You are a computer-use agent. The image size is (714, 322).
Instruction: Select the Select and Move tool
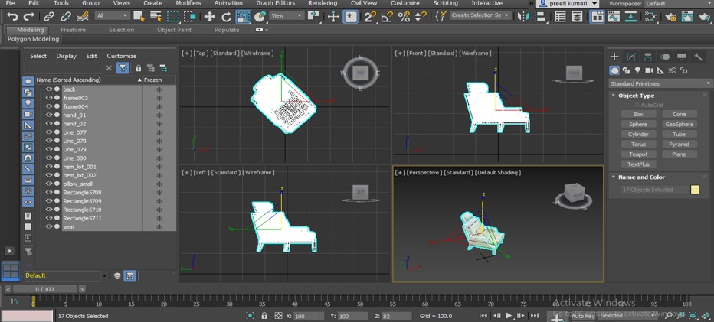pyautogui.click(x=209, y=16)
